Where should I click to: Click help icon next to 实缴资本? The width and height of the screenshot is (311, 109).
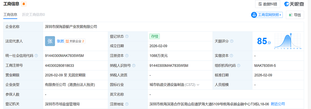(x=232, y=56)
